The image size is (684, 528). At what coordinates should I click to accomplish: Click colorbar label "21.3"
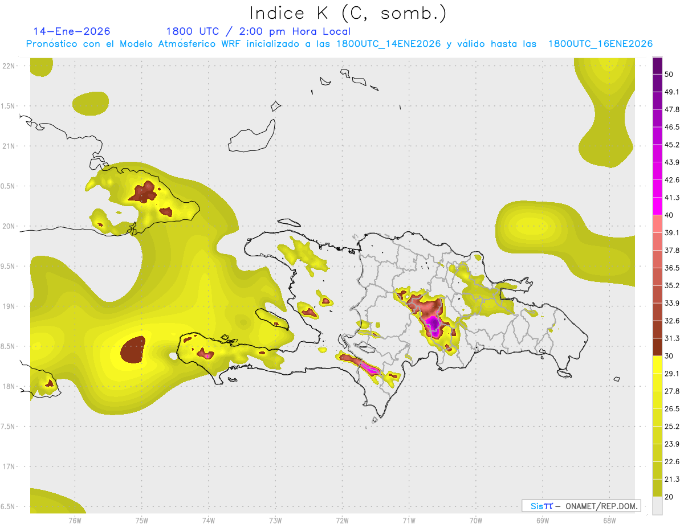pyautogui.click(x=671, y=479)
